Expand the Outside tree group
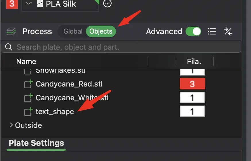 [x=11, y=125]
